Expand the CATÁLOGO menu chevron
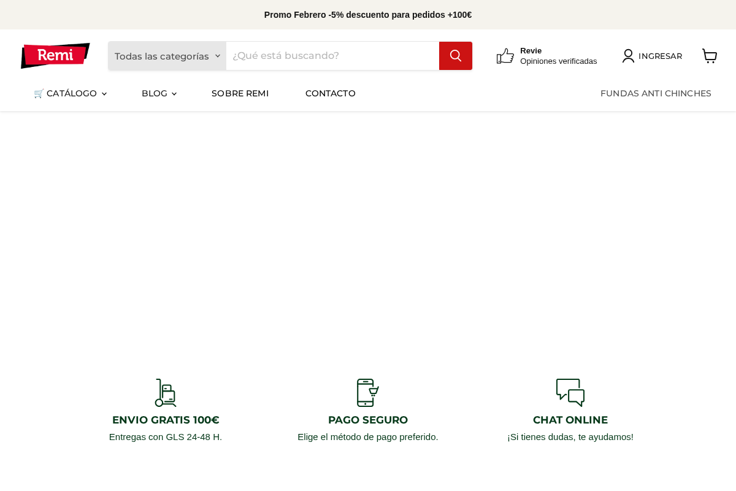This screenshot has width=736, height=491. coord(104,94)
